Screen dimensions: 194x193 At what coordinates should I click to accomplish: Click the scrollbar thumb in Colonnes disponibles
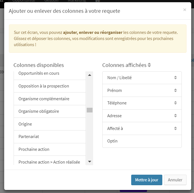tap(89, 110)
